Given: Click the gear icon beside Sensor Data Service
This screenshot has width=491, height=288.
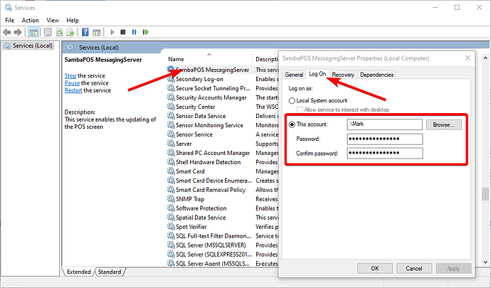Looking at the screenshot, I should [x=171, y=116].
